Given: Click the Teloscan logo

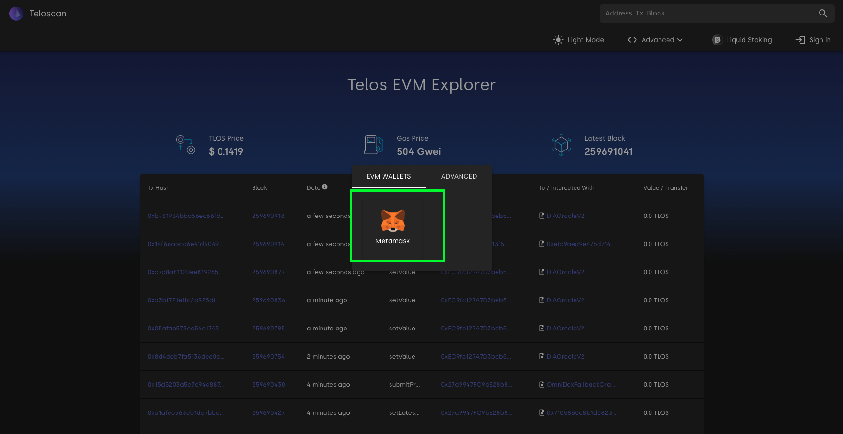Looking at the screenshot, I should coord(38,13).
